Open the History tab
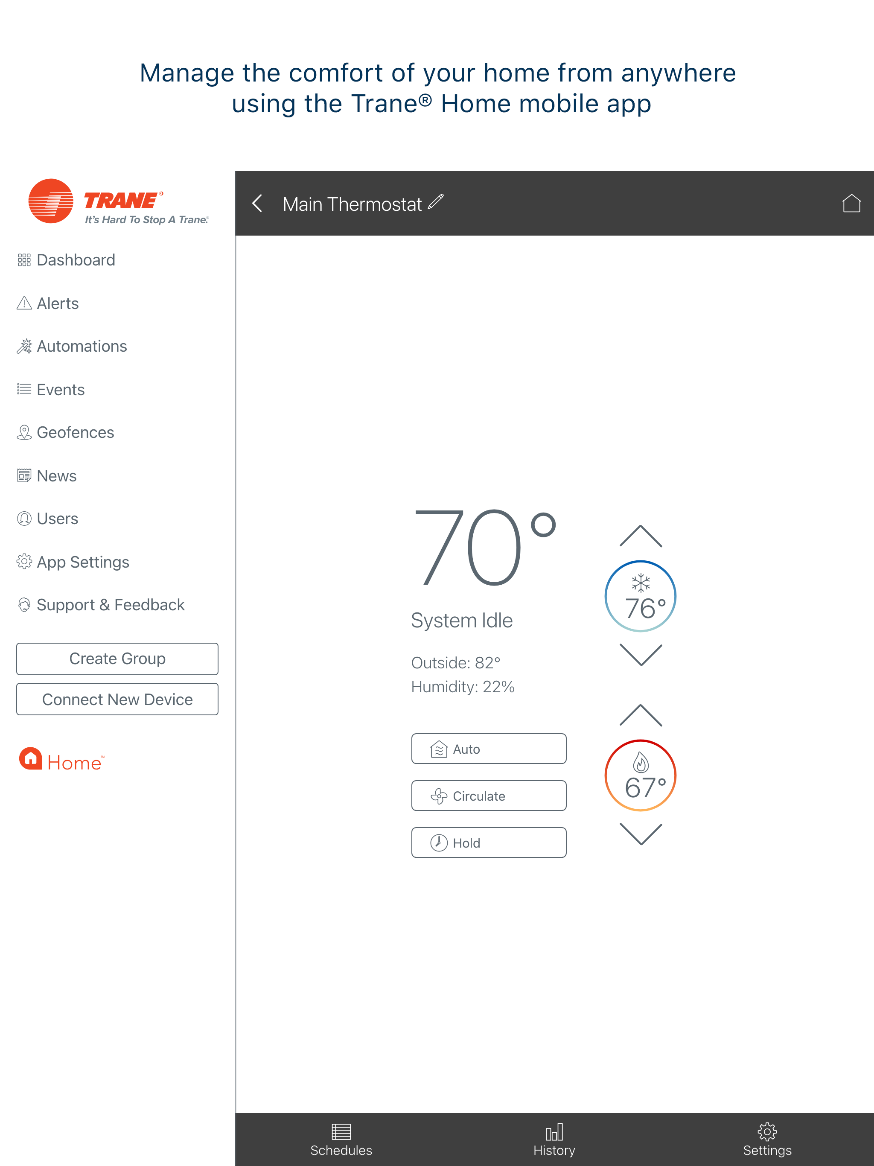 554,1140
